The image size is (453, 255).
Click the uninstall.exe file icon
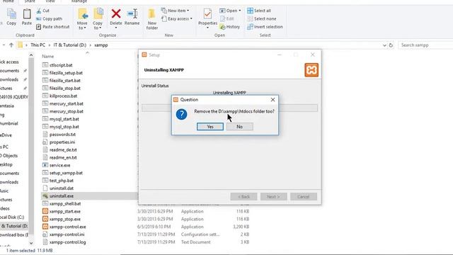(45, 195)
